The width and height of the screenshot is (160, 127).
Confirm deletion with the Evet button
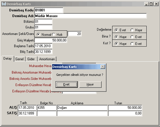(67, 85)
